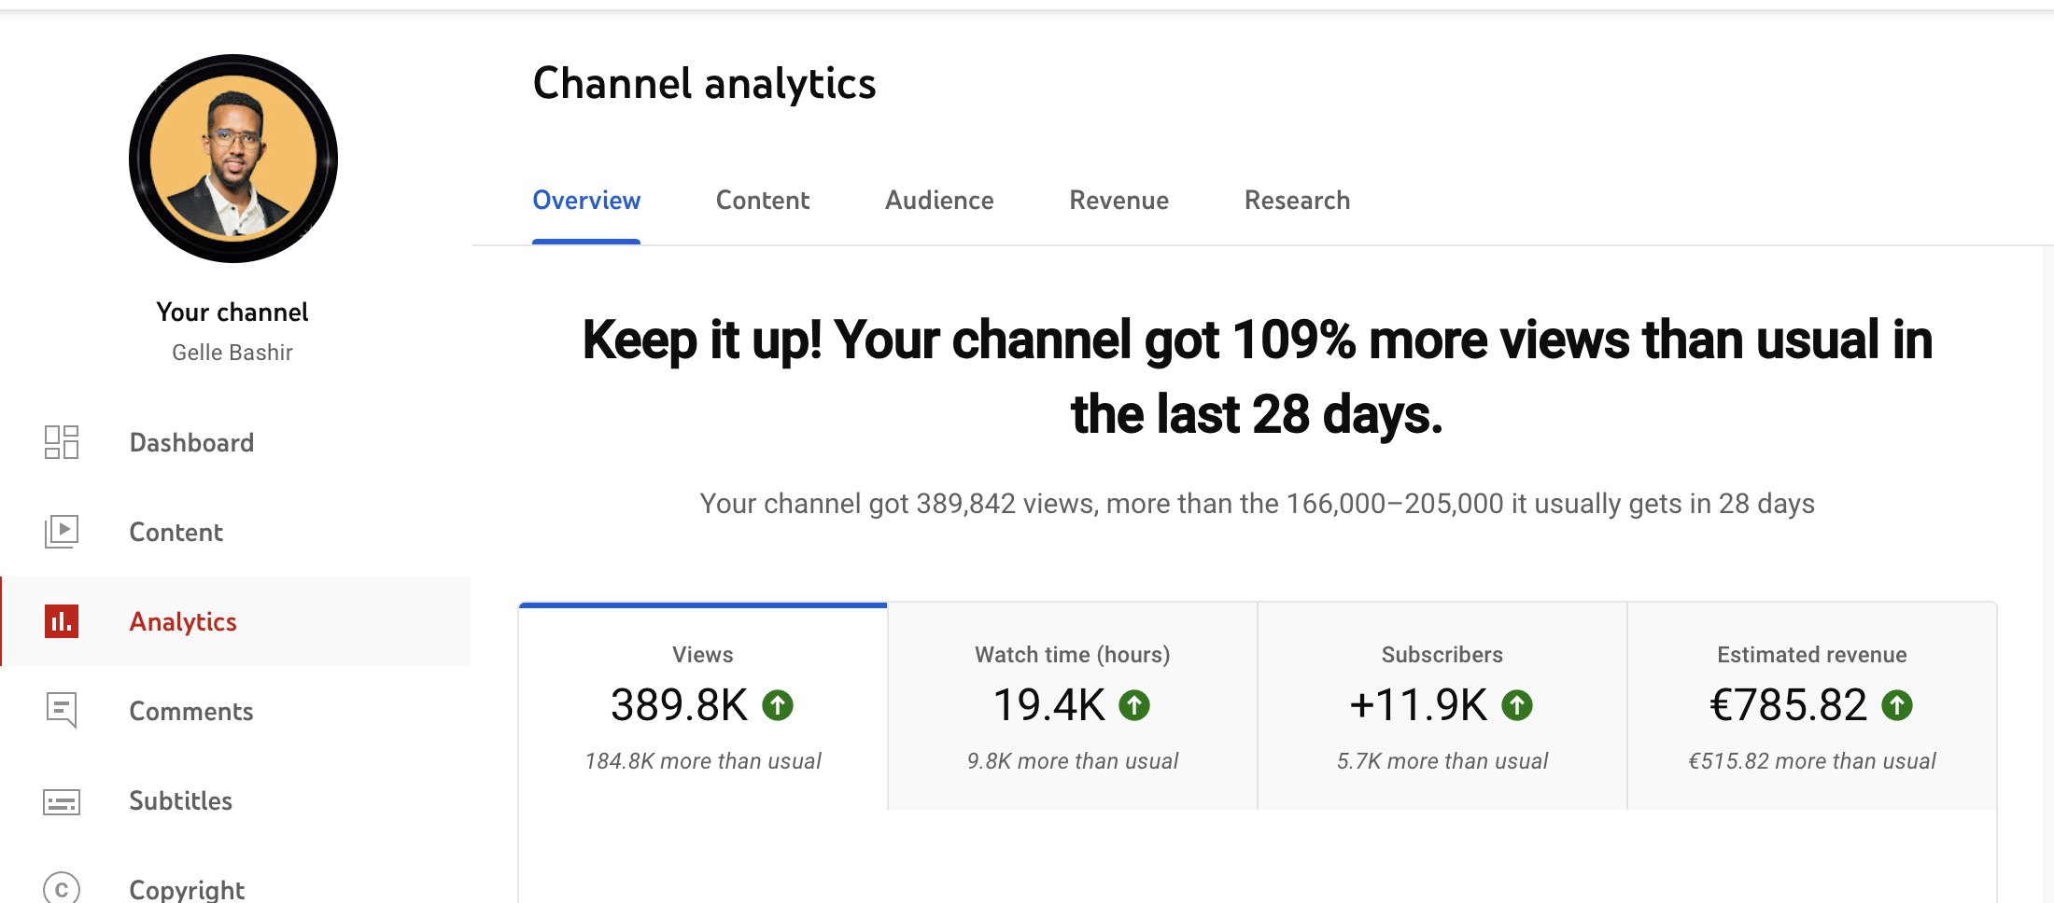Click green up arrow beside Estimated revenue

click(1897, 705)
